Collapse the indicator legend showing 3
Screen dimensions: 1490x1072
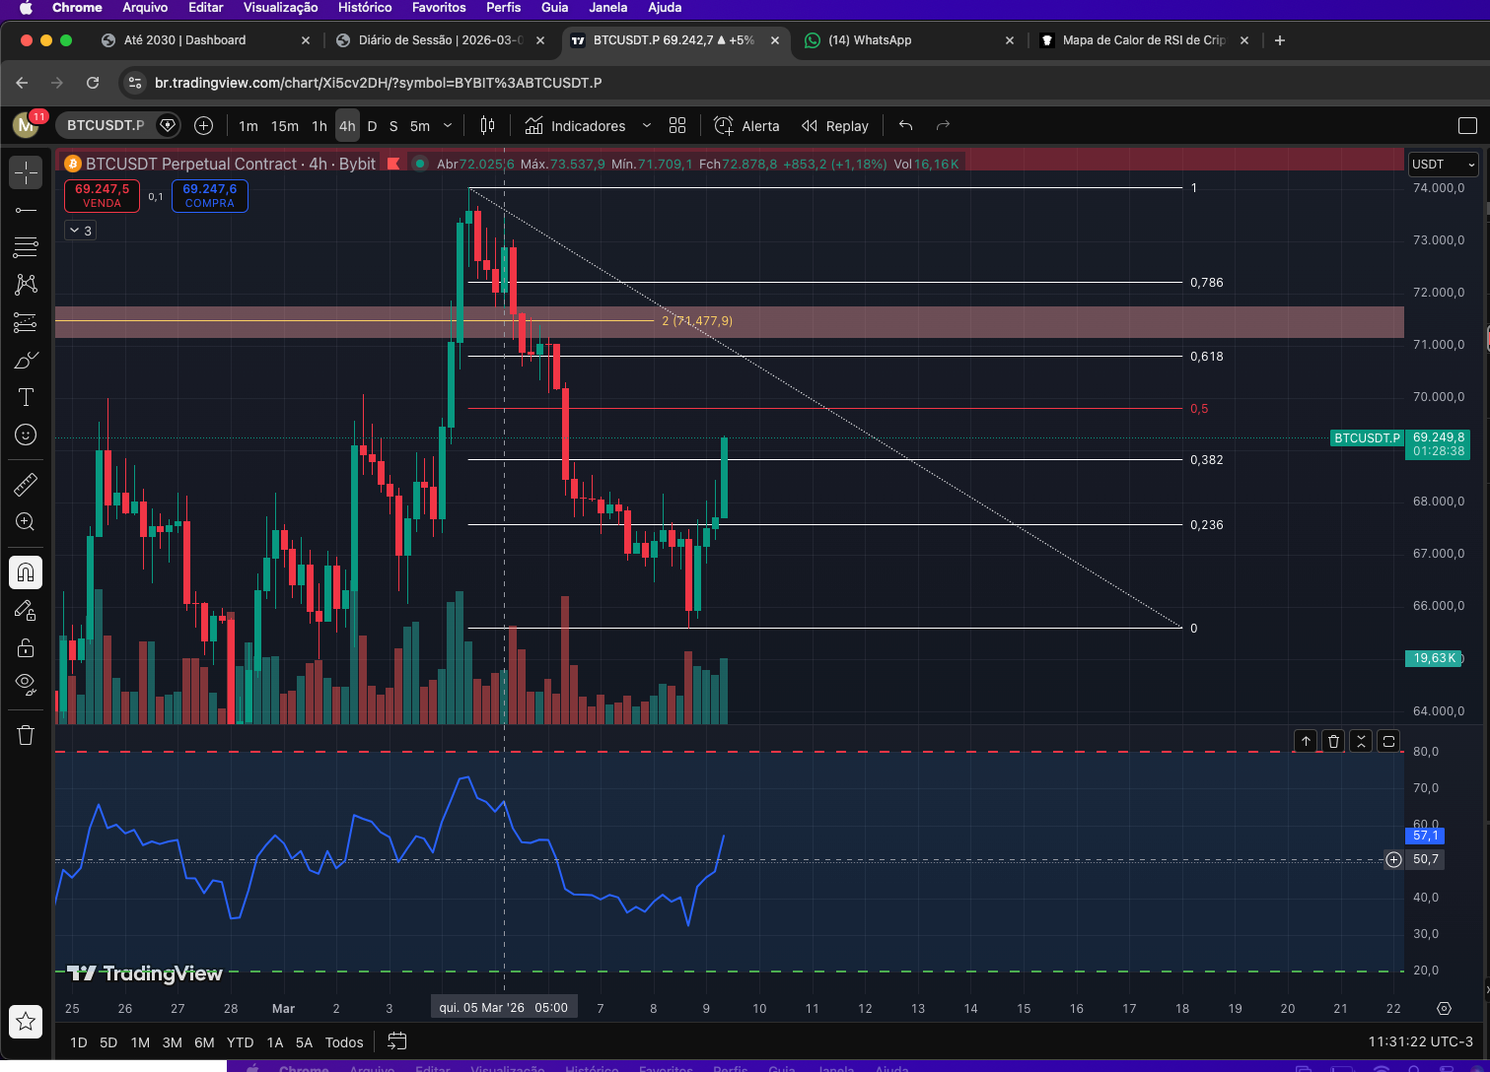[x=80, y=231]
